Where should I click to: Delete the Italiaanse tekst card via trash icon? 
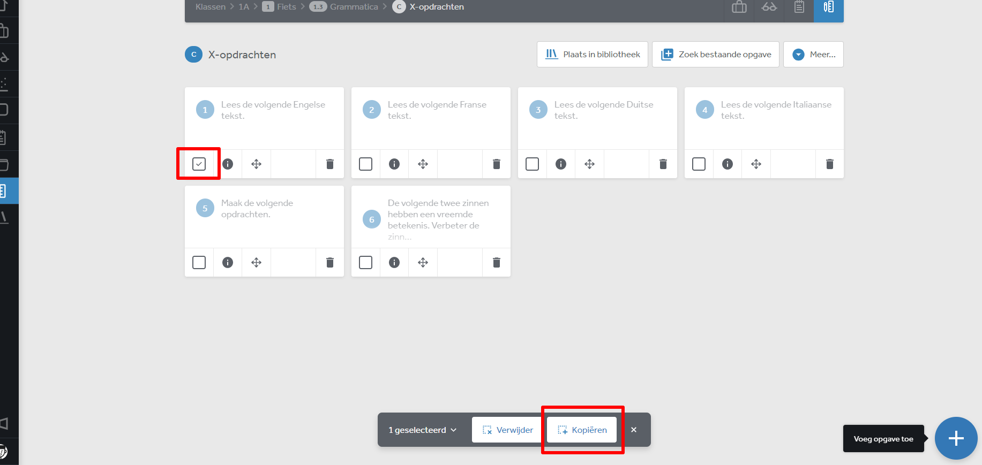tap(830, 164)
